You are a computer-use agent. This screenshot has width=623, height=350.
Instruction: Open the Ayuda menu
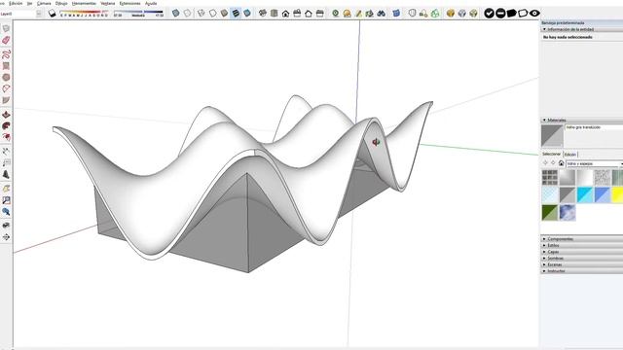coord(151,3)
